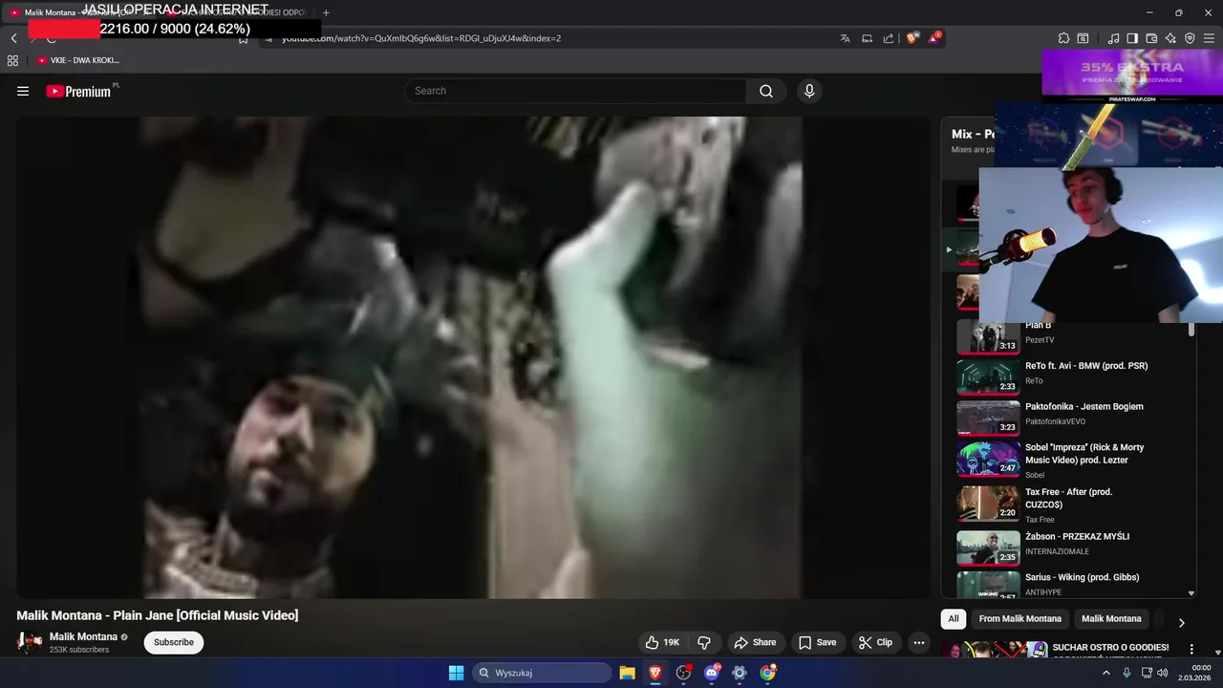Open Brave main hamburger menu
This screenshot has width=1223, height=688.
point(1209,38)
